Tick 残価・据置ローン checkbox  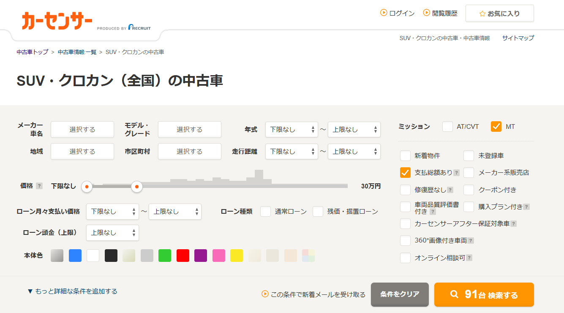pyautogui.click(x=318, y=211)
